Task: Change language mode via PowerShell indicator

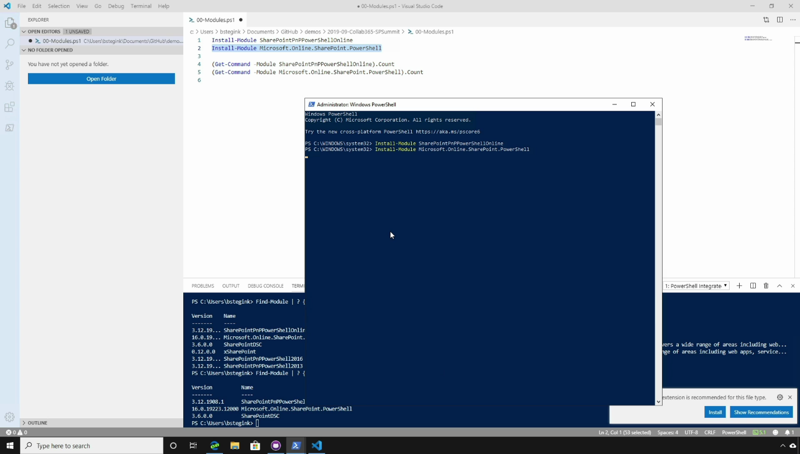Action: coord(734,432)
